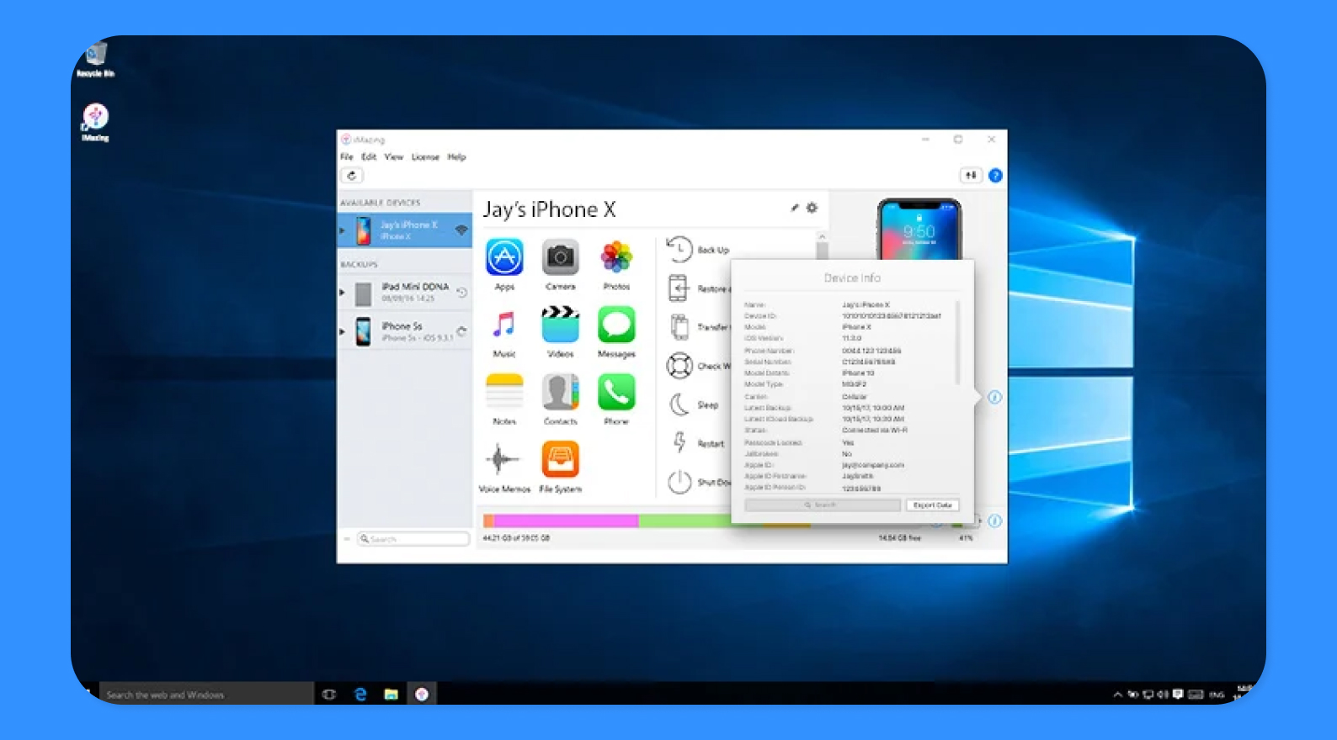Open device options gear icon

[812, 208]
